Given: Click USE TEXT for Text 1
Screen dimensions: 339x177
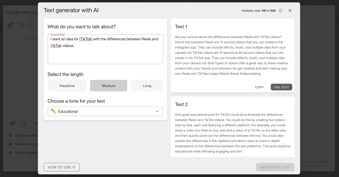Looking at the screenshot, I should point(281,87).
